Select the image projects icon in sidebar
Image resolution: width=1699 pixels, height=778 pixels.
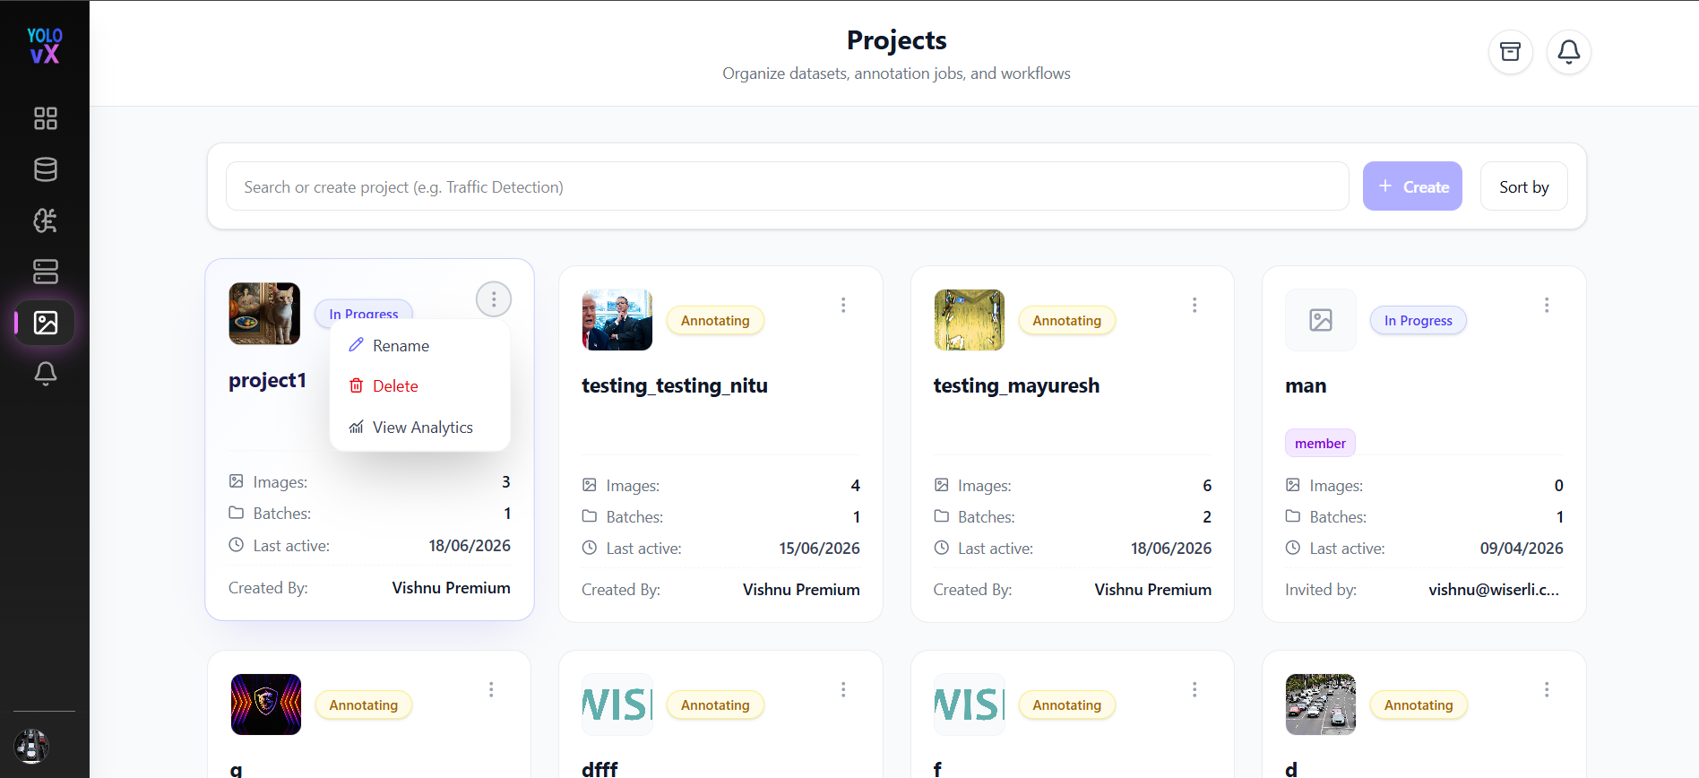click(x=45, y=323)
